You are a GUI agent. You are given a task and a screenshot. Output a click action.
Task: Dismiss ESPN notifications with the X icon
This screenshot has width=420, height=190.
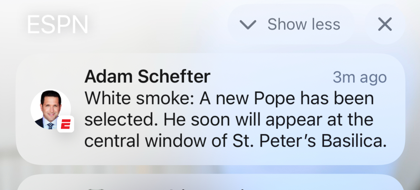[385, 25]
